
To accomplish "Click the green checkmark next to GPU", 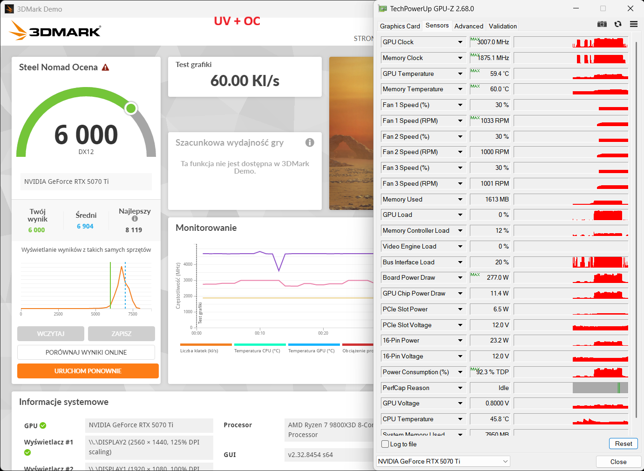I will (x=43, y=425).
